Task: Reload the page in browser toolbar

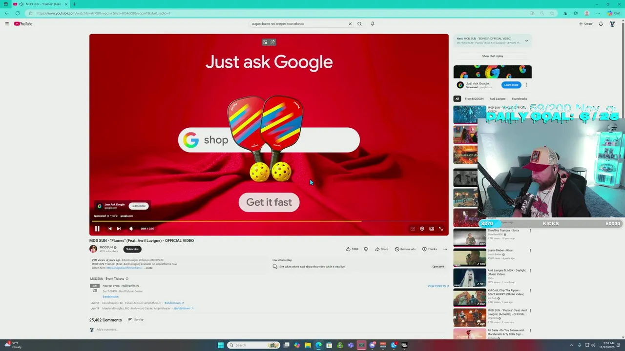Action: (x=18, y=13)
